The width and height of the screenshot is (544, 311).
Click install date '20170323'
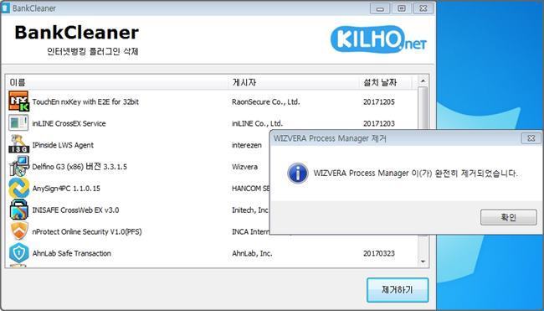(379, 253)
